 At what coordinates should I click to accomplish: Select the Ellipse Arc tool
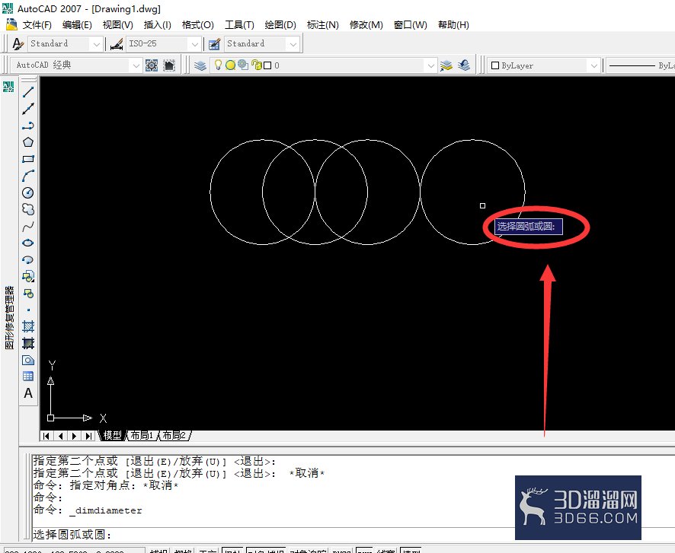(28, 259)
